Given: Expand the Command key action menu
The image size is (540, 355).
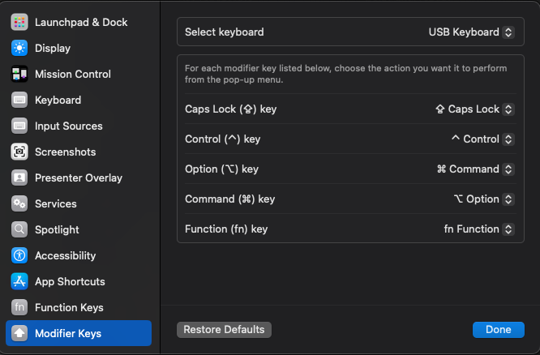Looking at the screenshot, I should (483, 199).
